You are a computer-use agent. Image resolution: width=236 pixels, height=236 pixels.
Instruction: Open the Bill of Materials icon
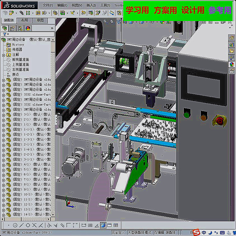click(91, 13)
